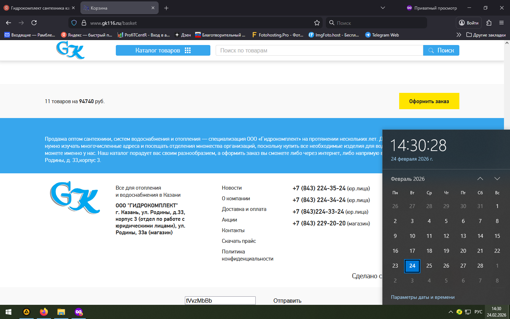Show hidden system tray icons

450,312
